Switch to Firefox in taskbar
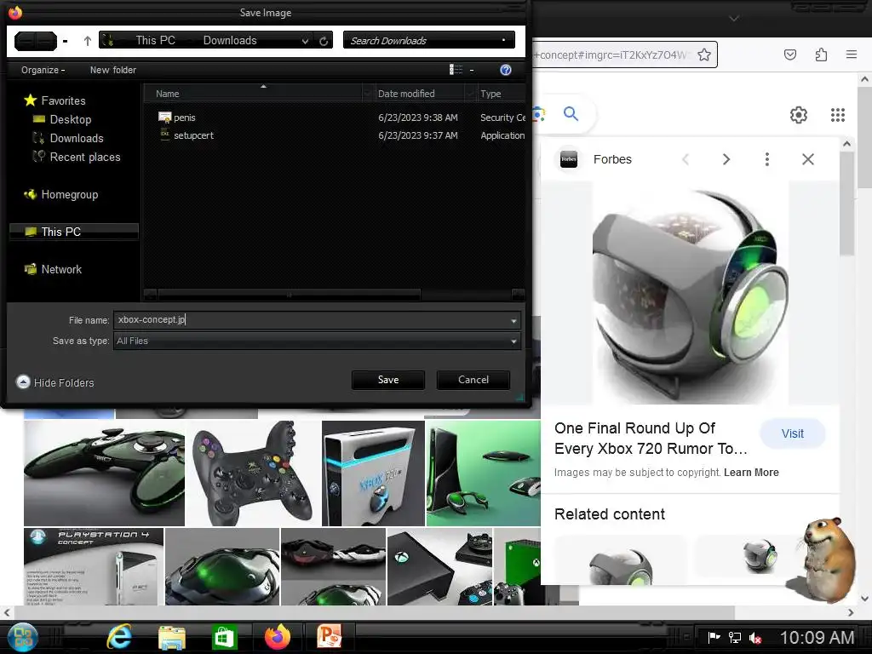872x654 pixels. [277, 637]
